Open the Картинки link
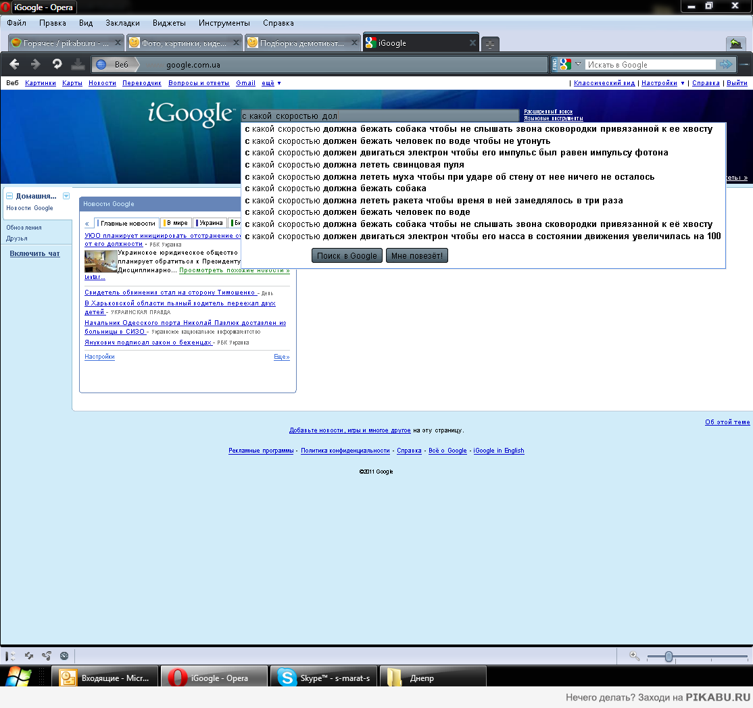Screen dimensions: 753x708 pos(41,83)
